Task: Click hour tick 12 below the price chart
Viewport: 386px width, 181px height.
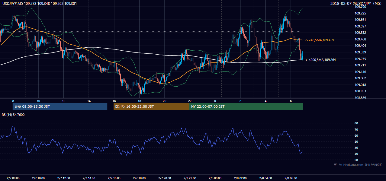Action: [x=63, y=101]
